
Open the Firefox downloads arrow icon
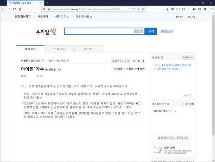[x=167, y=9]
